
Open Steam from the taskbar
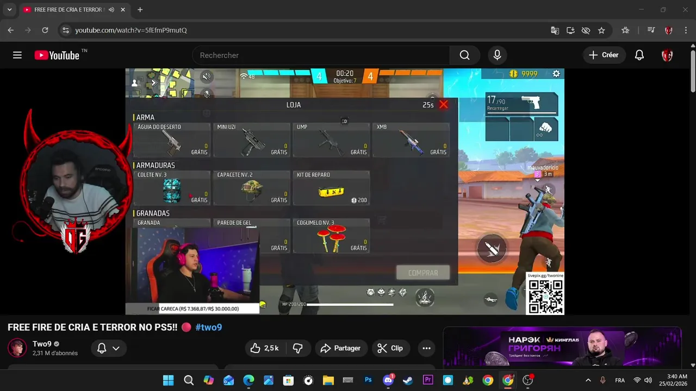click(408, 380)
